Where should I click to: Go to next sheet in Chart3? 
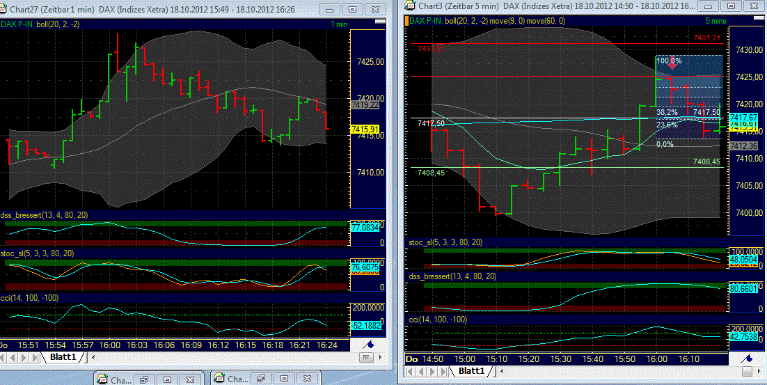click(432, 371)
